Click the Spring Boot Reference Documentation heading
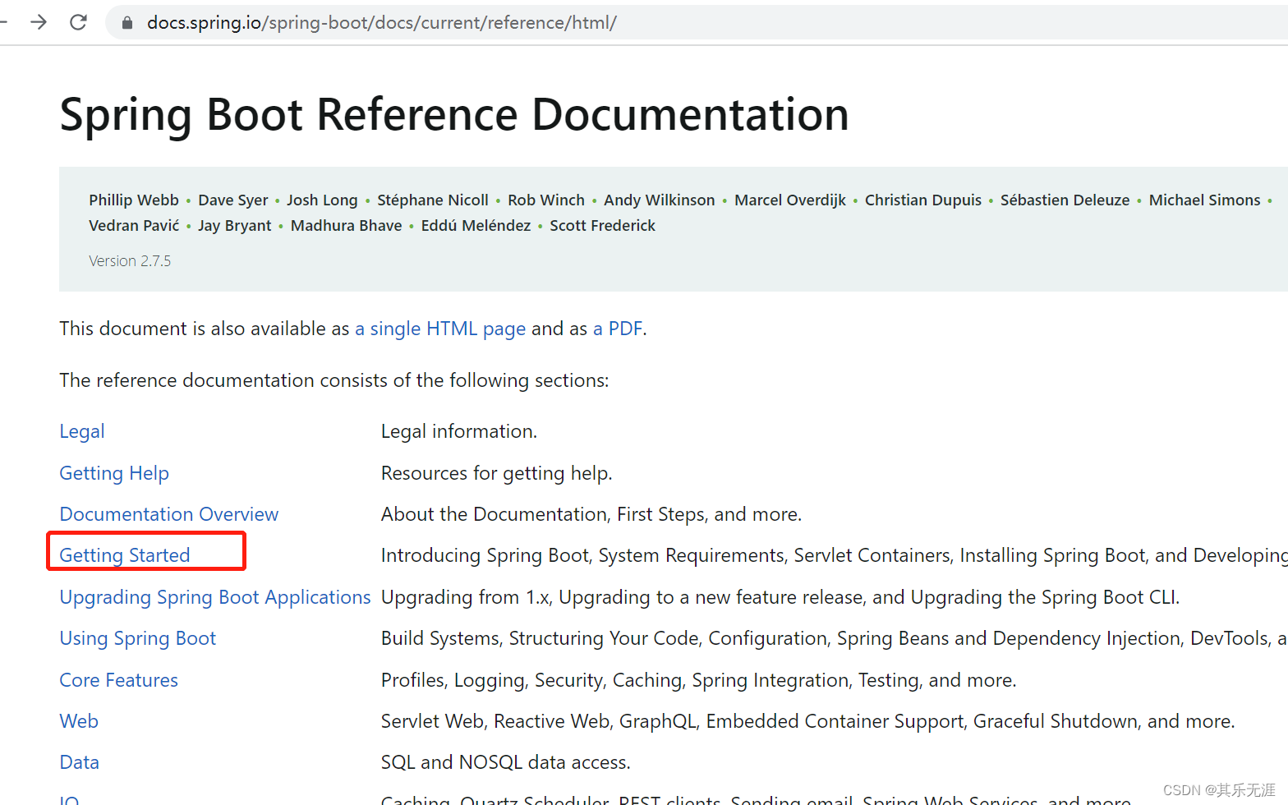Image resolution: width=1288 pixels, height=805 pixels. [x=454, y=114]
